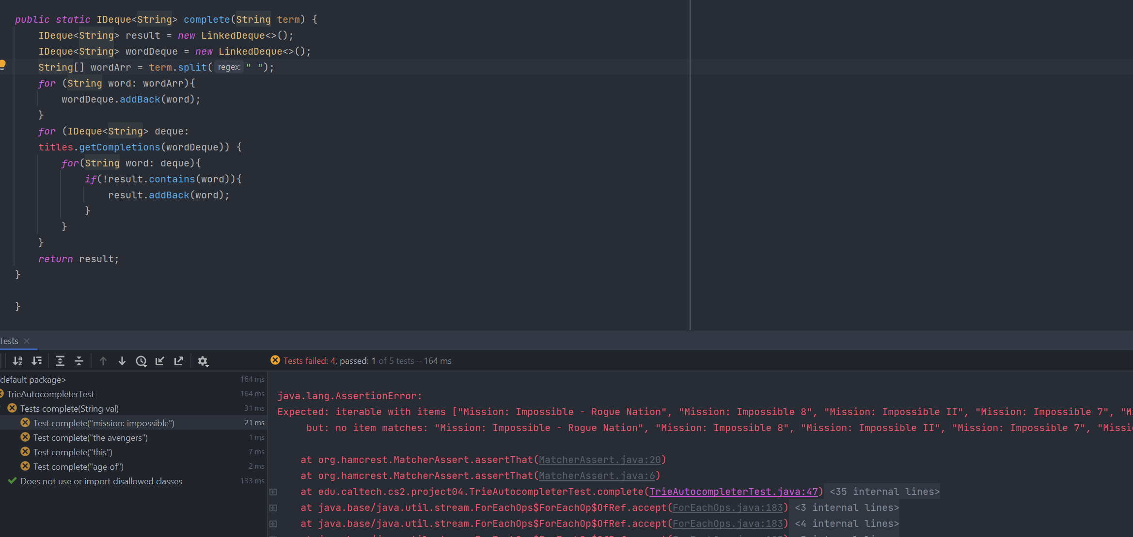Screen dimensions: 1133x537
Task: Open test runner settings gear
Action: pyautogui.click(x=203, y=361)
